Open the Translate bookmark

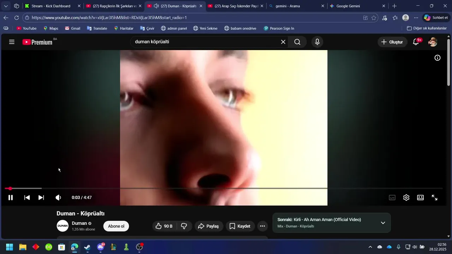tap(97, 28)
